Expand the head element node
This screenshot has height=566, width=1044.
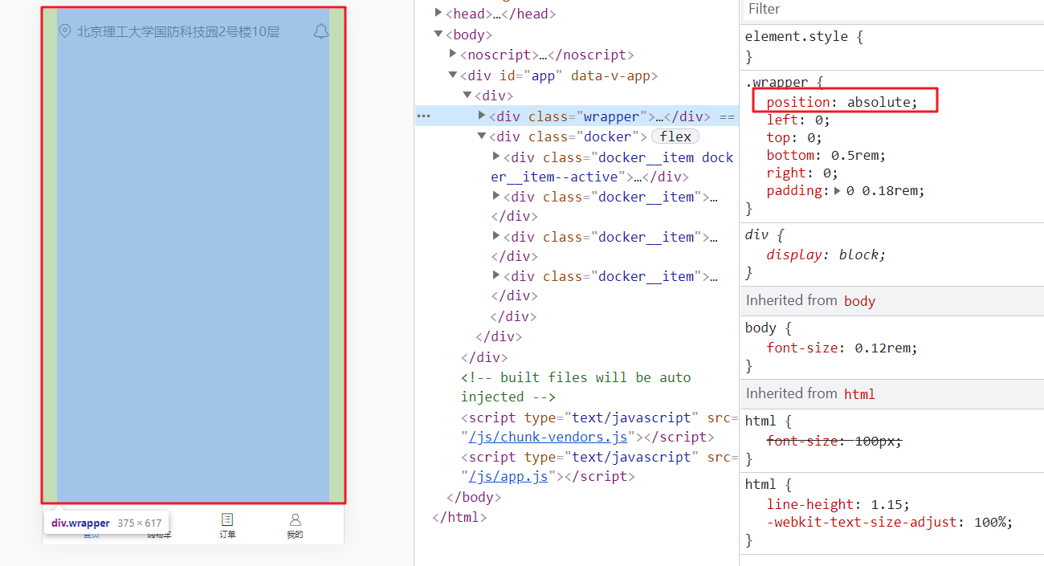[438, 13]
